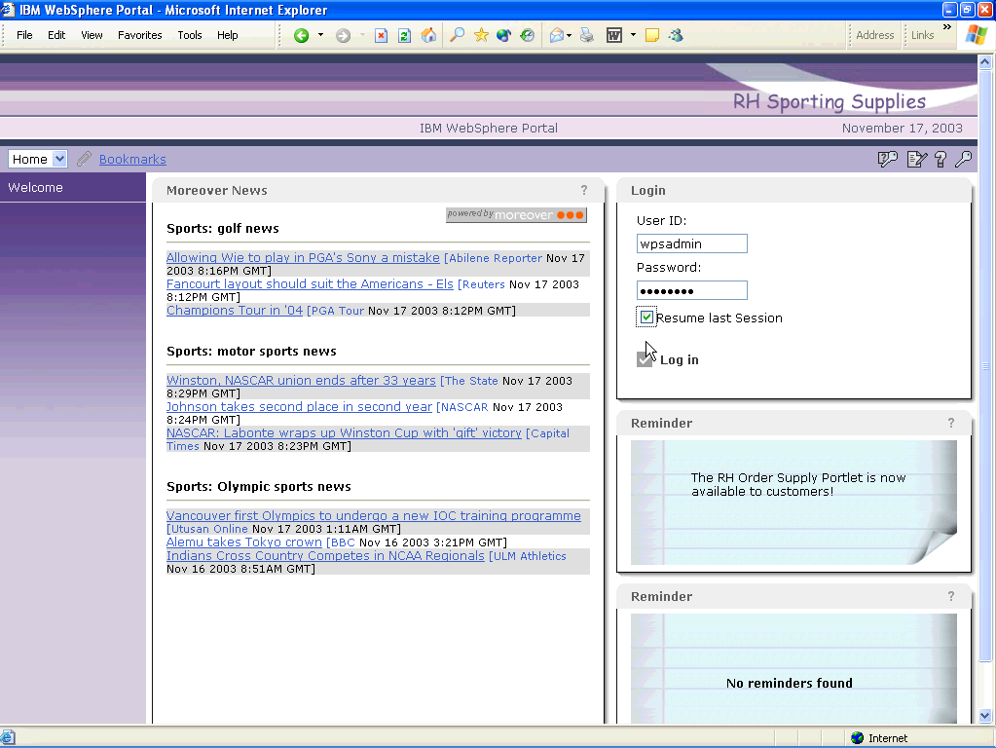996x748 pixels.
Task: Open the Favorites menu
Action: [140, 35]
